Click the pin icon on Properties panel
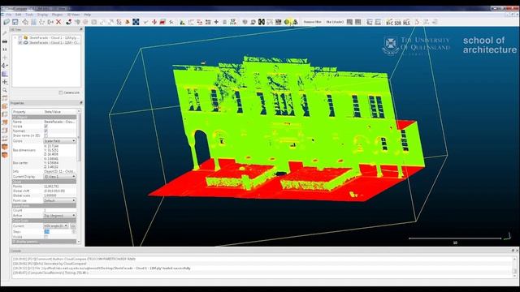 80,103
